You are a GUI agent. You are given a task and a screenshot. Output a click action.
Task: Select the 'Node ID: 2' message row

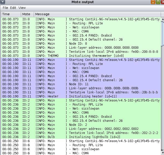[x=81, y=125]
